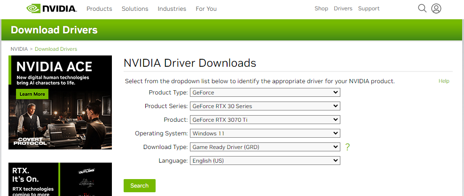Go to Shop in the header
This screenshot has width=464, height=196.
tap(322, 8)
